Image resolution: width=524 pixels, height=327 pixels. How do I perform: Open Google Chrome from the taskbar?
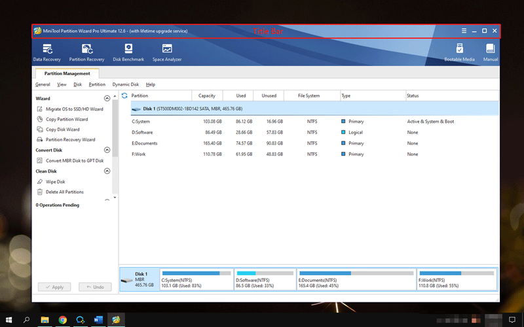62,320
